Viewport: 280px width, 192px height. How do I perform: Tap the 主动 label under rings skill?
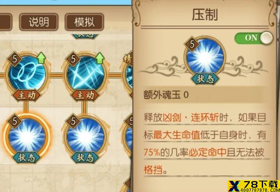pos(27,95)
